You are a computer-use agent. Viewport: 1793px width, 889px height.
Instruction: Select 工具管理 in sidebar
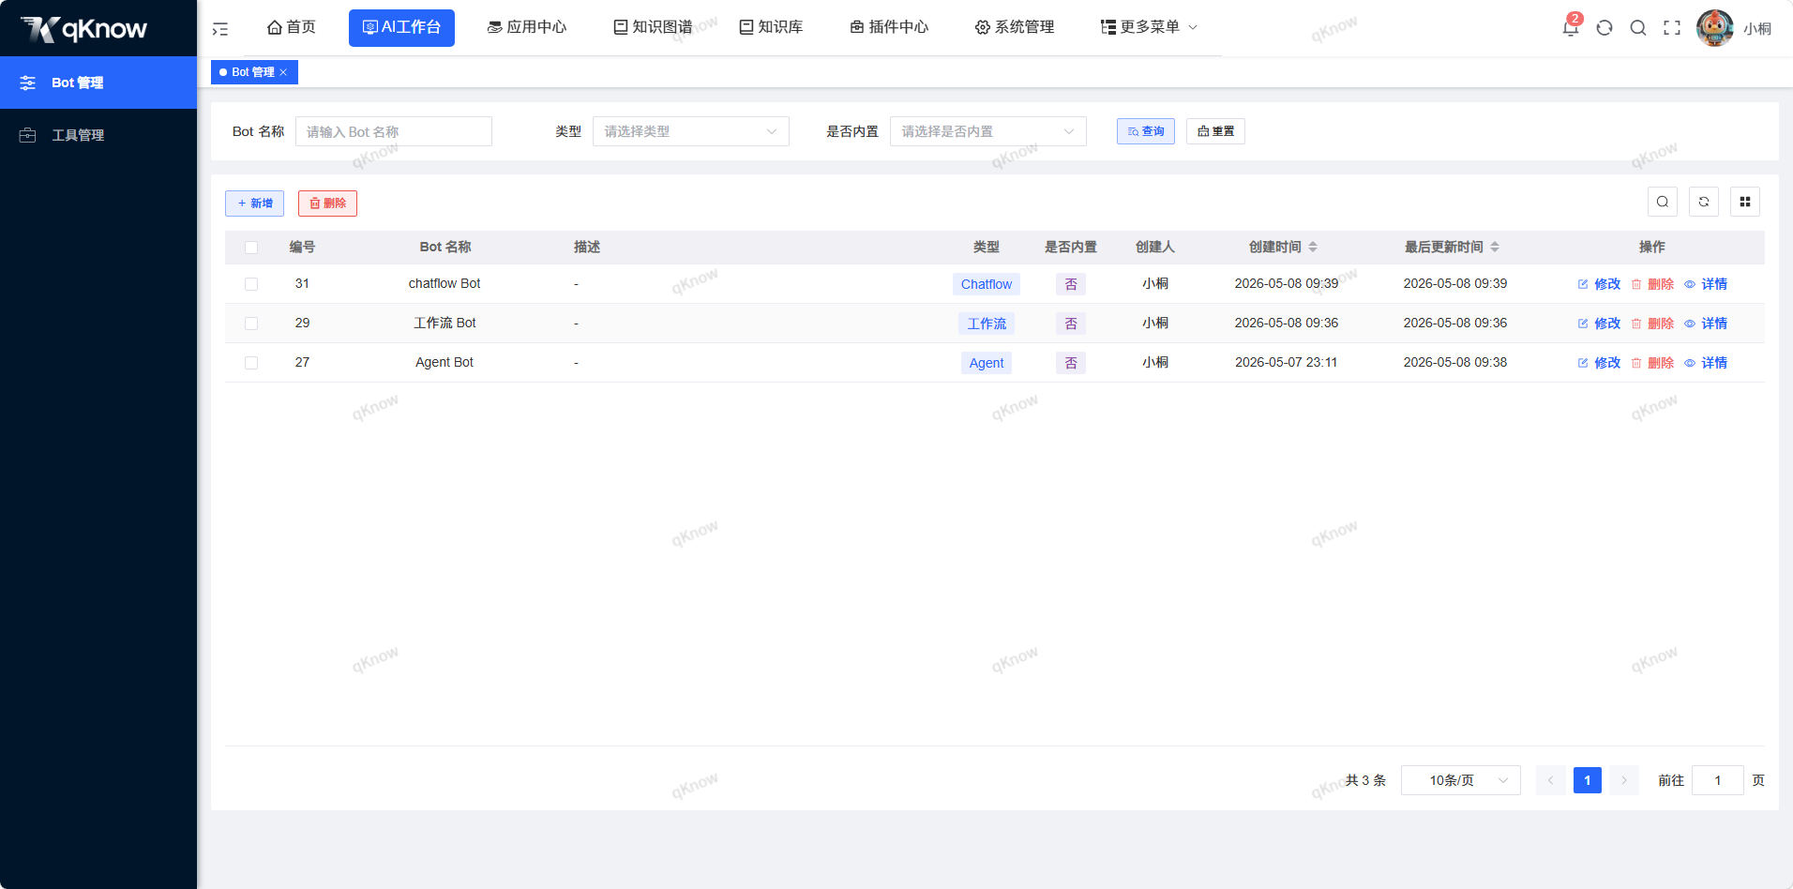point(98,135)
